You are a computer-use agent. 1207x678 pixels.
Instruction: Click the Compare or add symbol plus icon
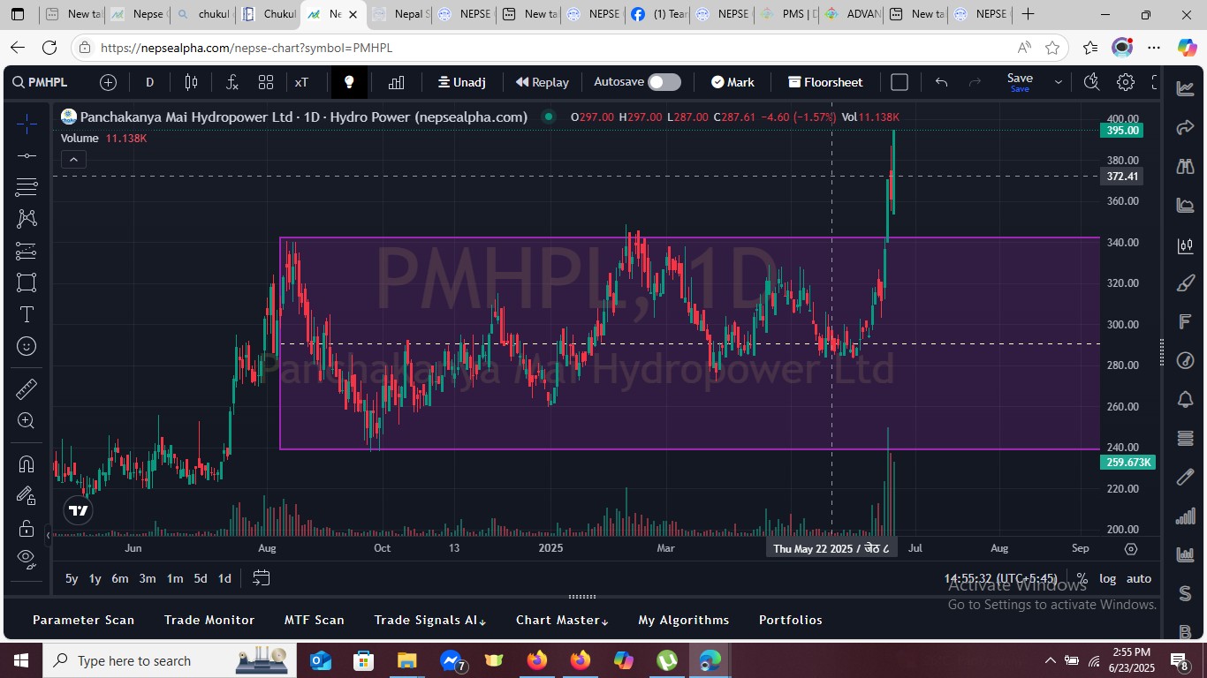coord(109,82)
